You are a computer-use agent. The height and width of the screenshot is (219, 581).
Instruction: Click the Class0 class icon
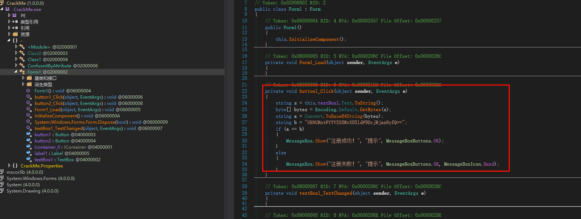tap(22, 53)
